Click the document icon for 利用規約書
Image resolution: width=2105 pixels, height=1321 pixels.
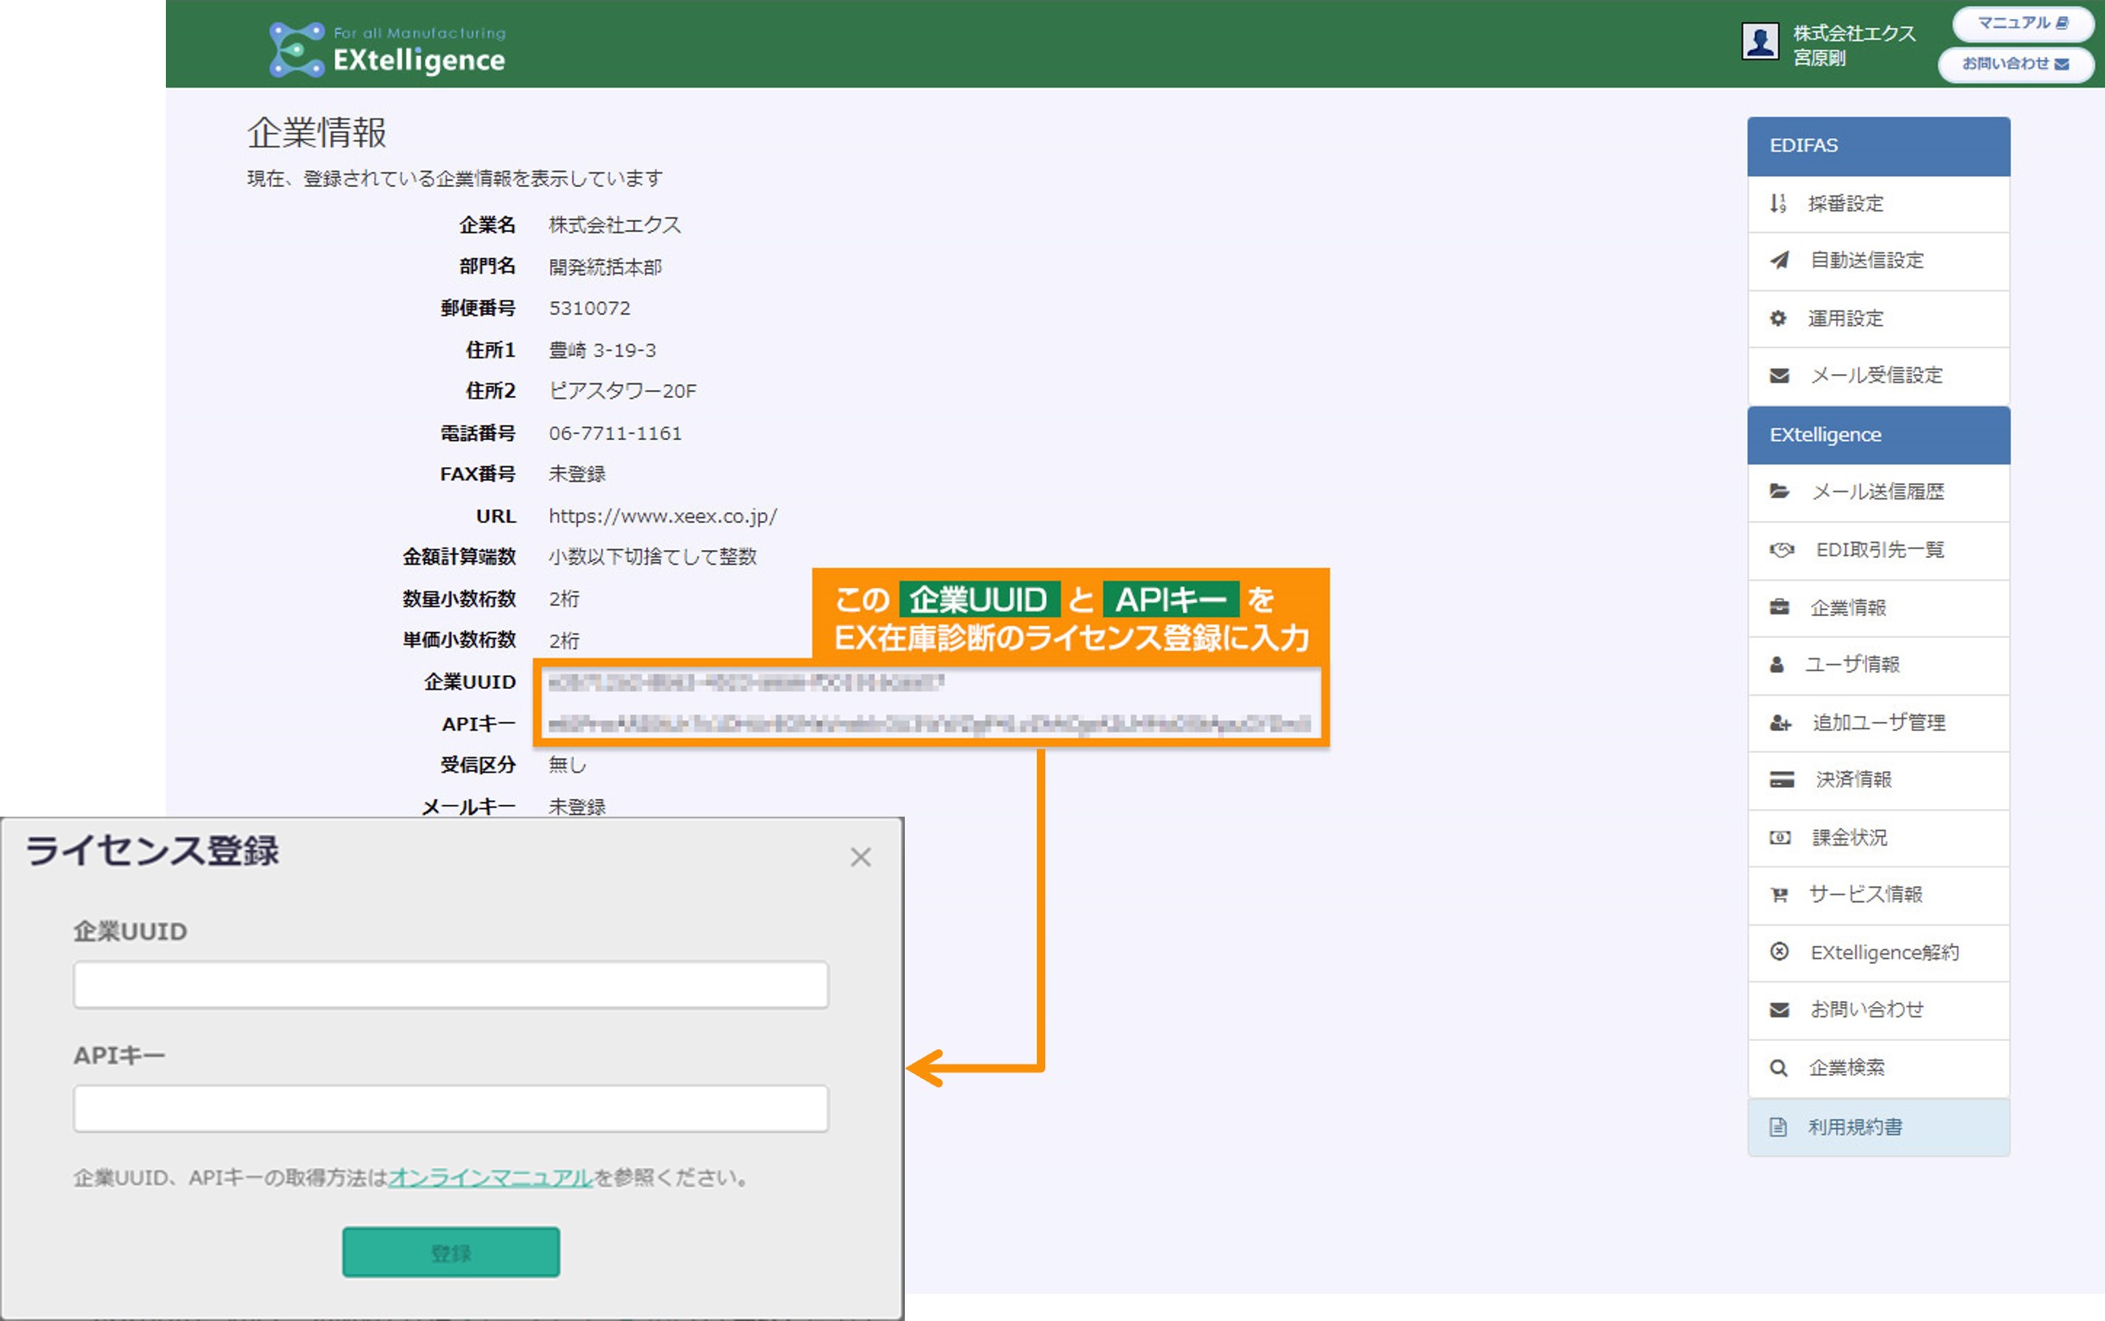[1777, 1127]
